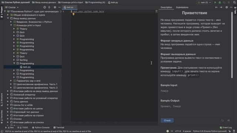Click Course Python русский breadcrumb
This screenshot has height=133, width=237.
(16, 3)
